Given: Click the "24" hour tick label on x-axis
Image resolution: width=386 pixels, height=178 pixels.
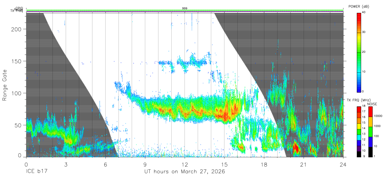Looking at the screenshot, I should pyautogui.click(x=343, y=165).
